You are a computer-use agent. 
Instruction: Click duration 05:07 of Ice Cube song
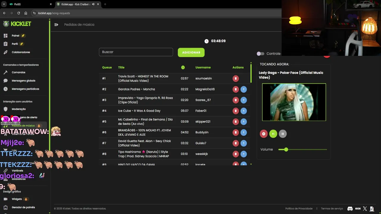tap(185, 111)
